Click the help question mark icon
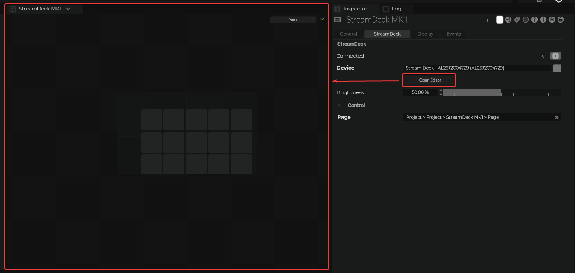Viewport: 575px width, 273px height. pos(534,20)
